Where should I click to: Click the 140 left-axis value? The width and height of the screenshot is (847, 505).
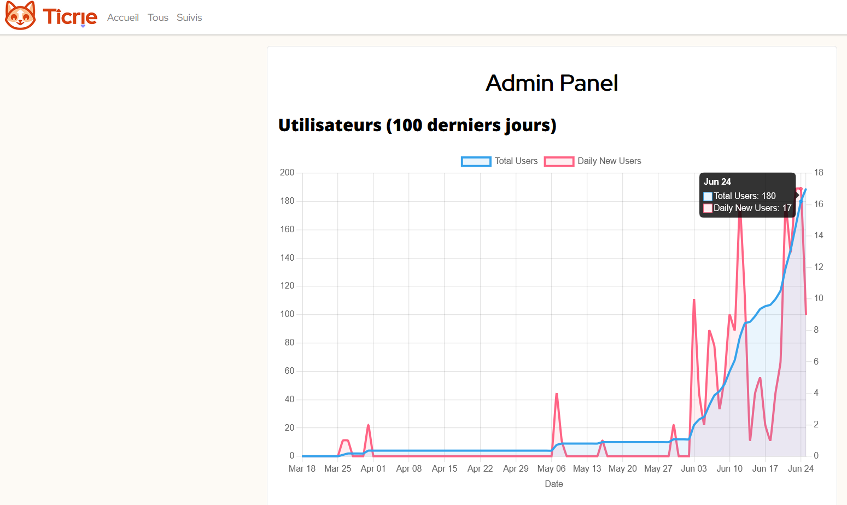(x=287, y=257)
